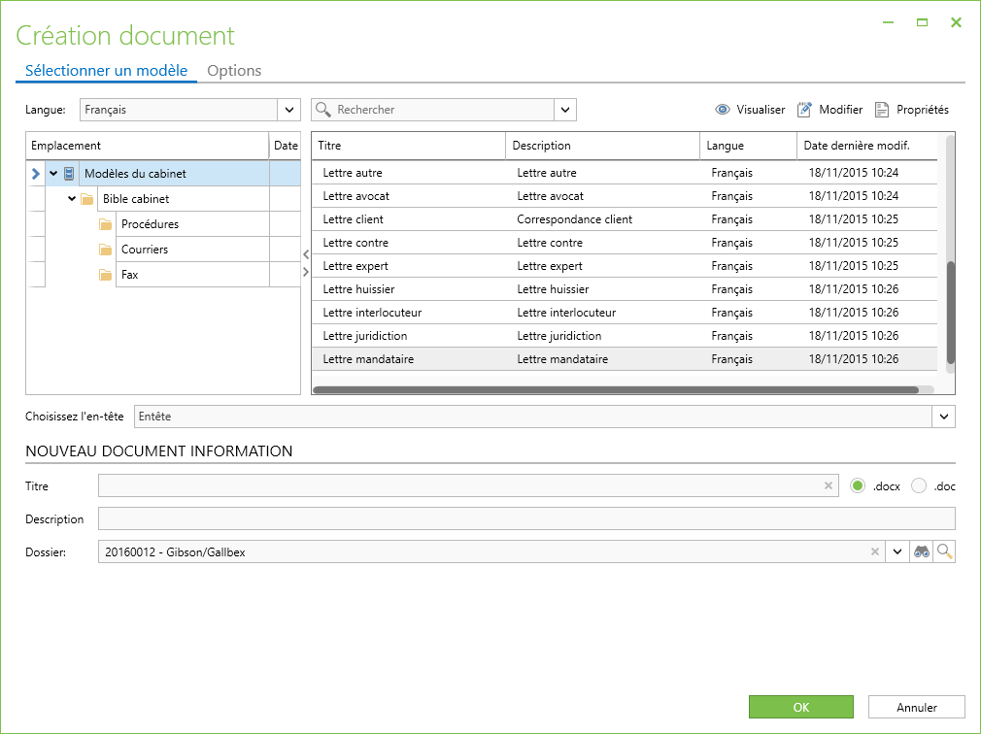Image resolution: width=981 pixels, height=734 pixels.
Task: Expand the en-tête selection dropdown
Action: pos(944,417)
